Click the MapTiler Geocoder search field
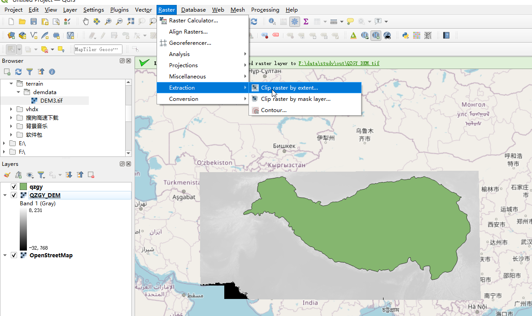532x316 pixels. coord(98,49)
